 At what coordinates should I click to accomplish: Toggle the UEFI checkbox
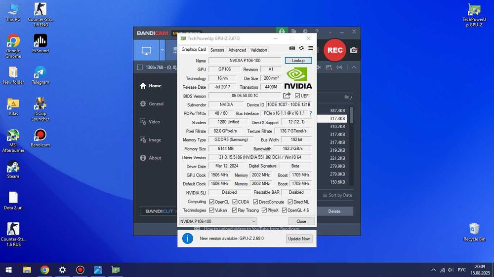pos(297,96)
